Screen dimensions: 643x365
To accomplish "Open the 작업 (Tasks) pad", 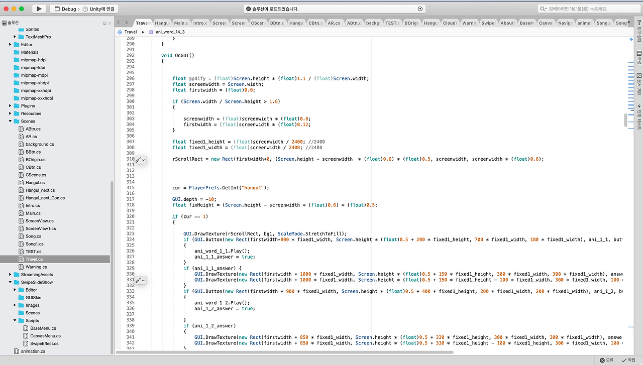I will coord(628,360).
